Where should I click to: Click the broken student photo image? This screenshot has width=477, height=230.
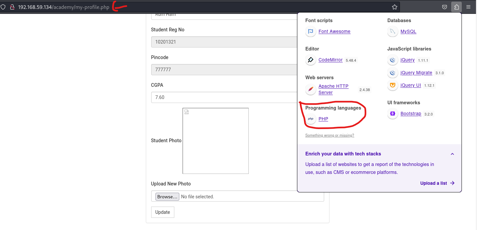point(216,141)
